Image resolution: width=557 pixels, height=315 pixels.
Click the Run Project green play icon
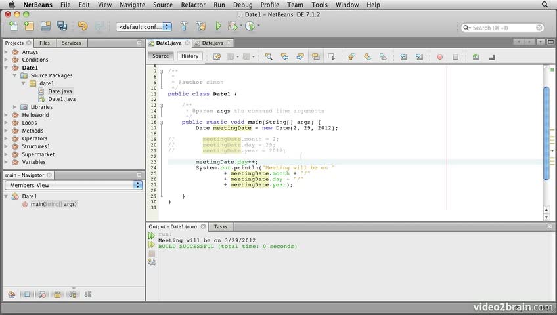click(219, 27)
